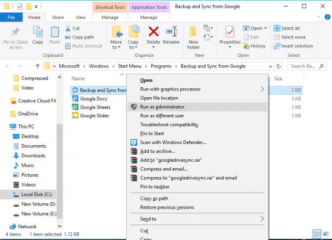Select Downloads in the navigation pane
Viewport: 332px width, 240px height.
point(29,156)
